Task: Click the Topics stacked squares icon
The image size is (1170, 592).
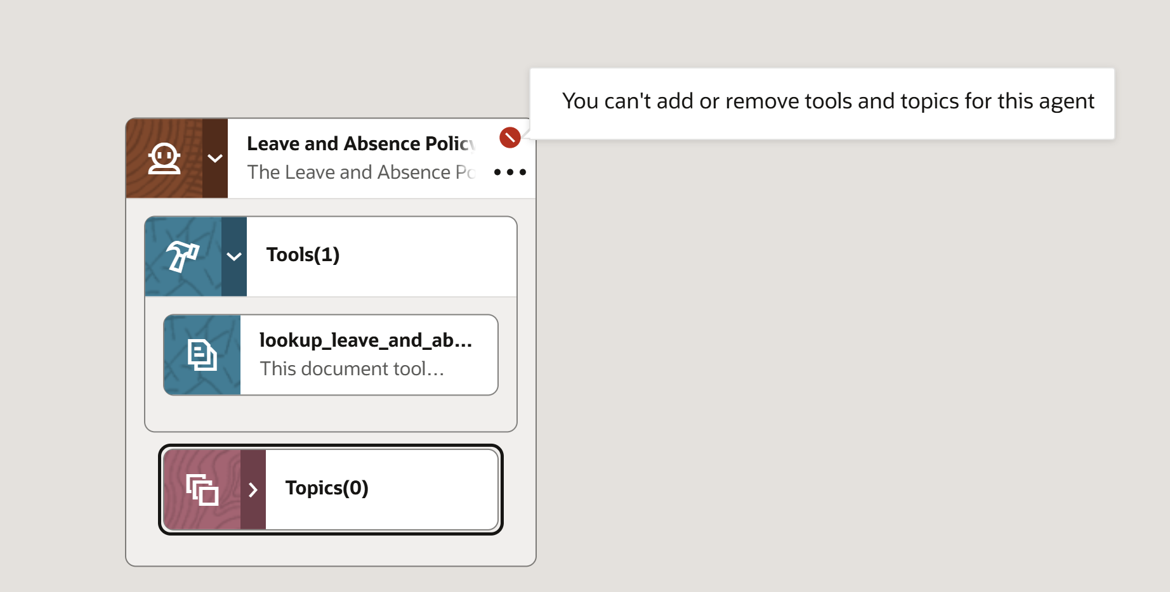Action: tap(202, 489)
